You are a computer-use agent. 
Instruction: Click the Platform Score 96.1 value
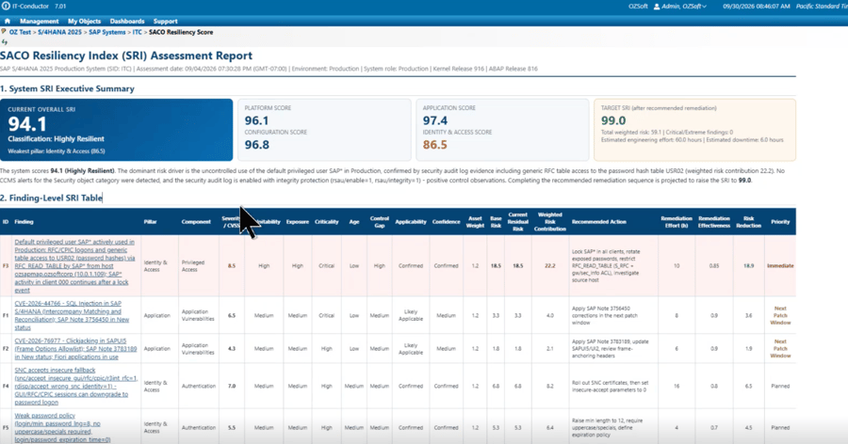[x=256, y=120]
